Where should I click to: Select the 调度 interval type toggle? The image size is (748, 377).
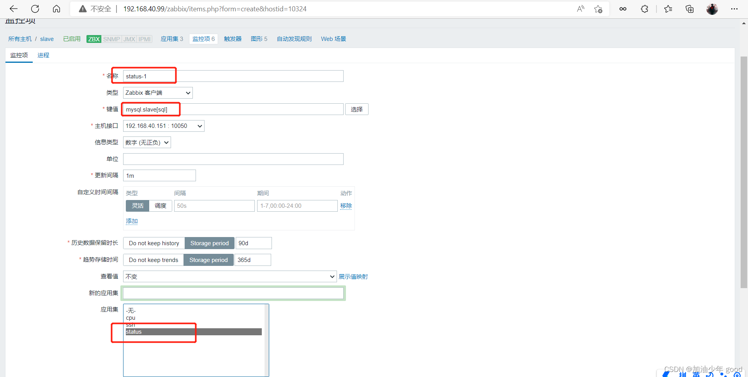point(161,205)
